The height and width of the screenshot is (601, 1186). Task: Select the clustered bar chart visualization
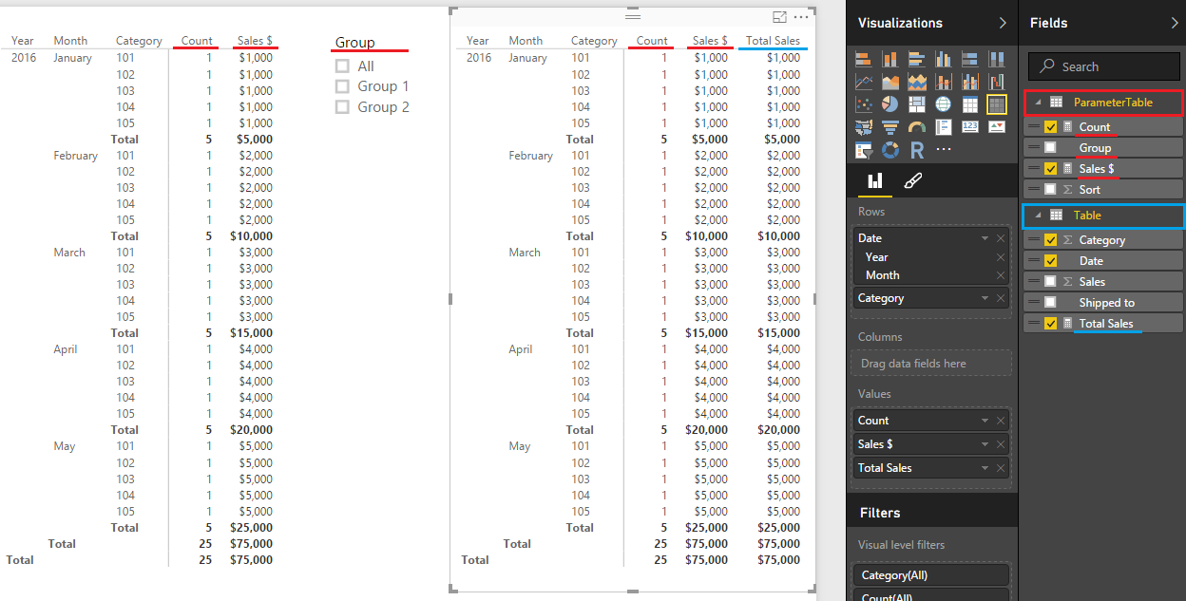click(917, 60)
